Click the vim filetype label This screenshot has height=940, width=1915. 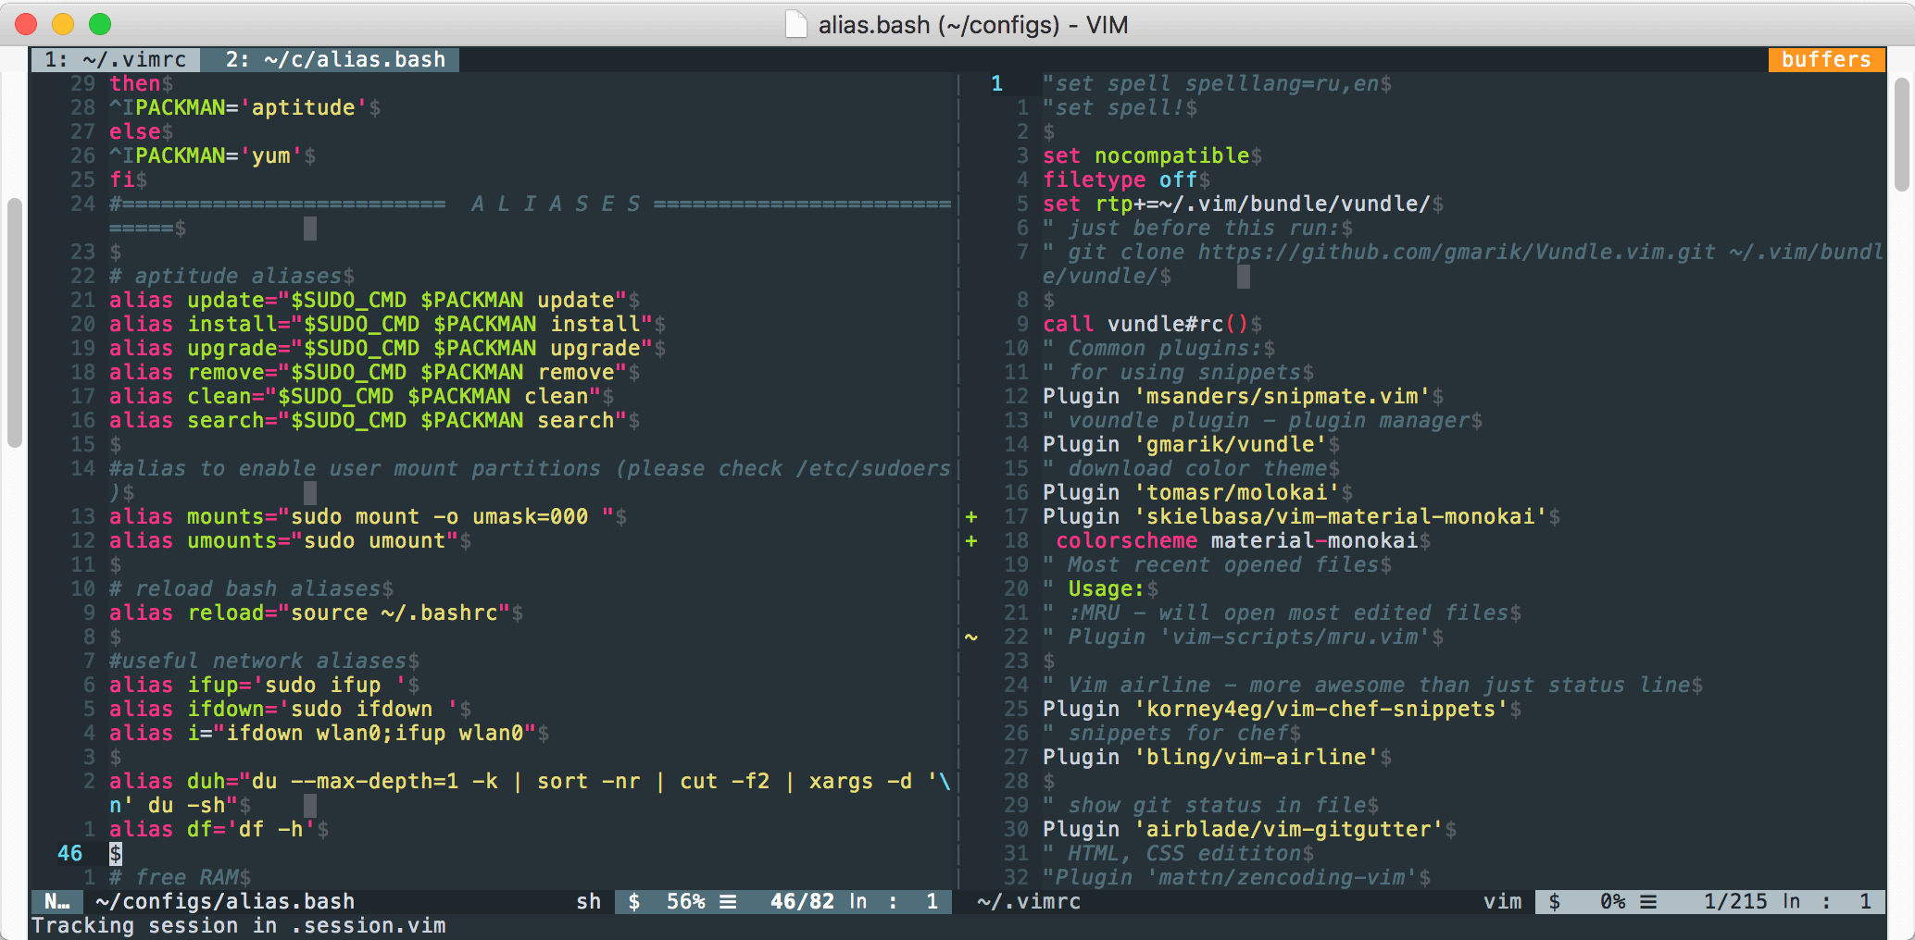tap(1503, 901)
